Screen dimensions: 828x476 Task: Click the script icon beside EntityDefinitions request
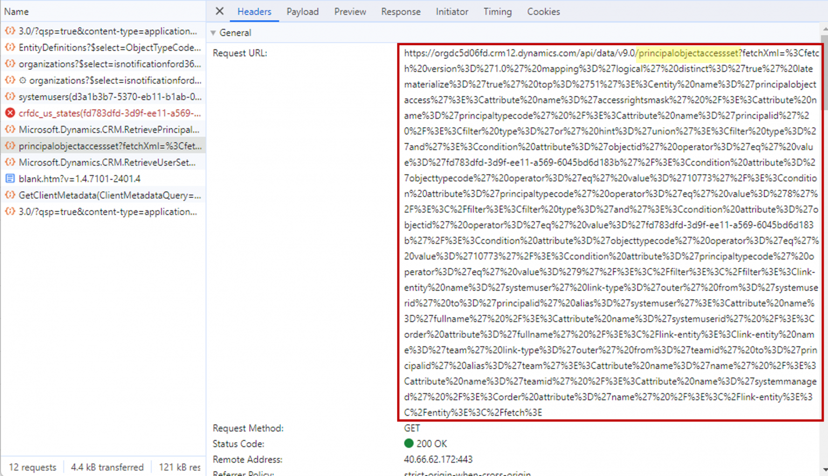coord(9,47)
